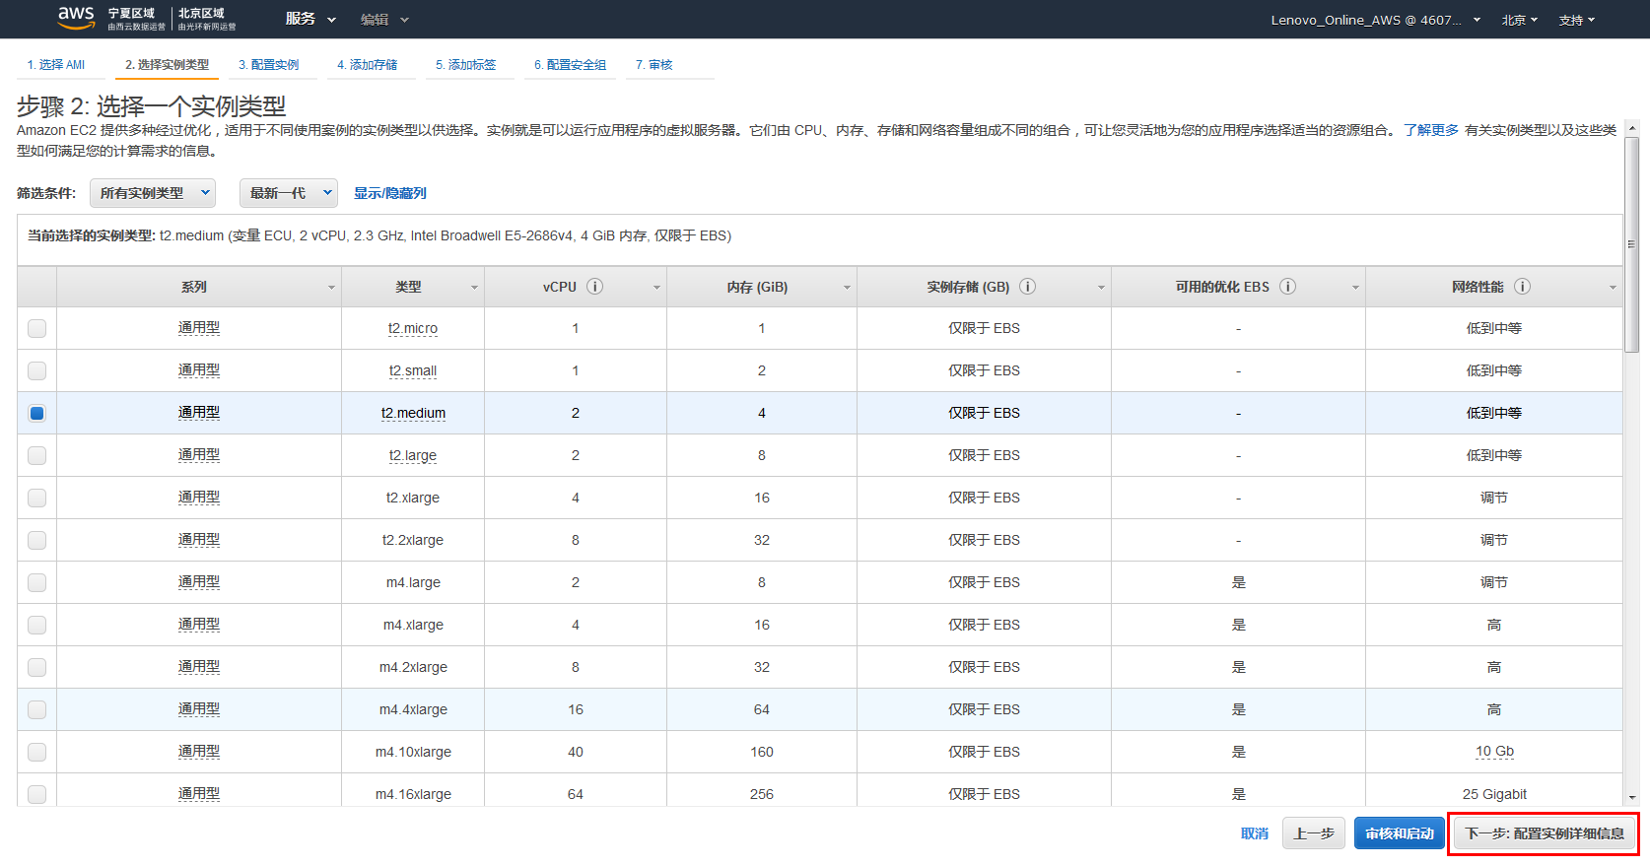Open the vCPU column filter arrow
Image resolution: width=1650 pixels, height=866 pixels.
(656, 288)
